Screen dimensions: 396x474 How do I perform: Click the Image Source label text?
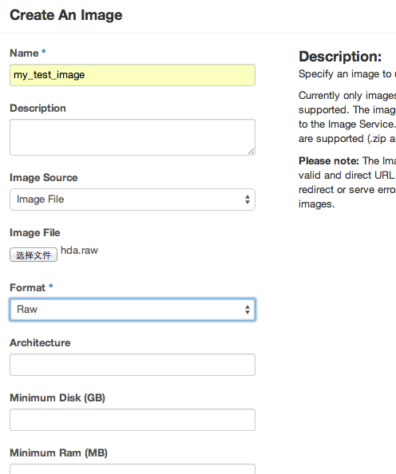coord(44,177)
